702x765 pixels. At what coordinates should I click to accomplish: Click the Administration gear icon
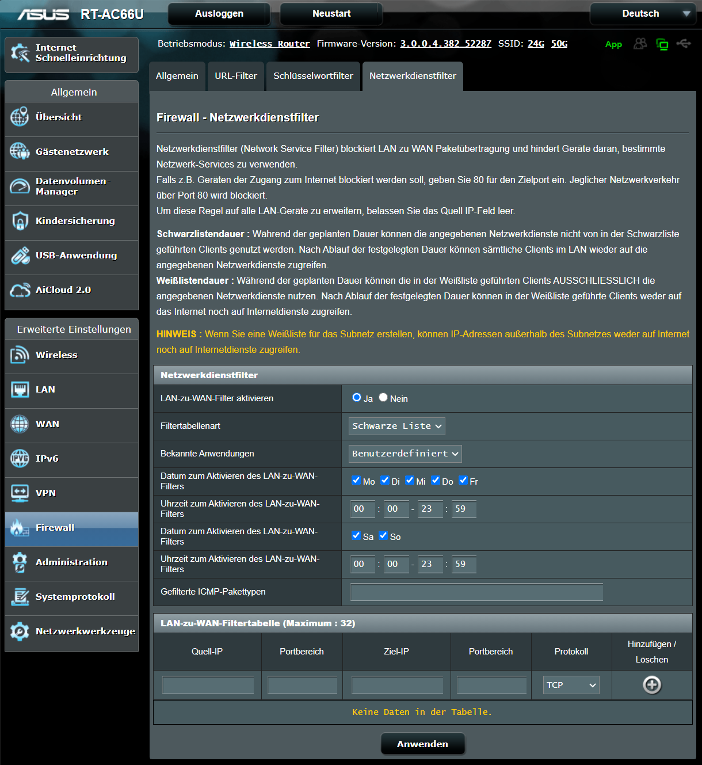pos(20,562)
